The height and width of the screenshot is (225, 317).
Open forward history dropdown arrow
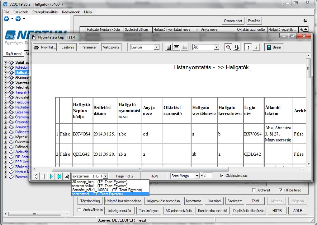coord(24,19)
